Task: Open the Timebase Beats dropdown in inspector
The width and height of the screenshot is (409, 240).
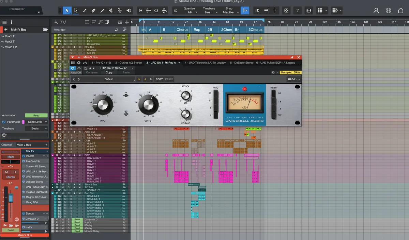Action: (37, 128)
